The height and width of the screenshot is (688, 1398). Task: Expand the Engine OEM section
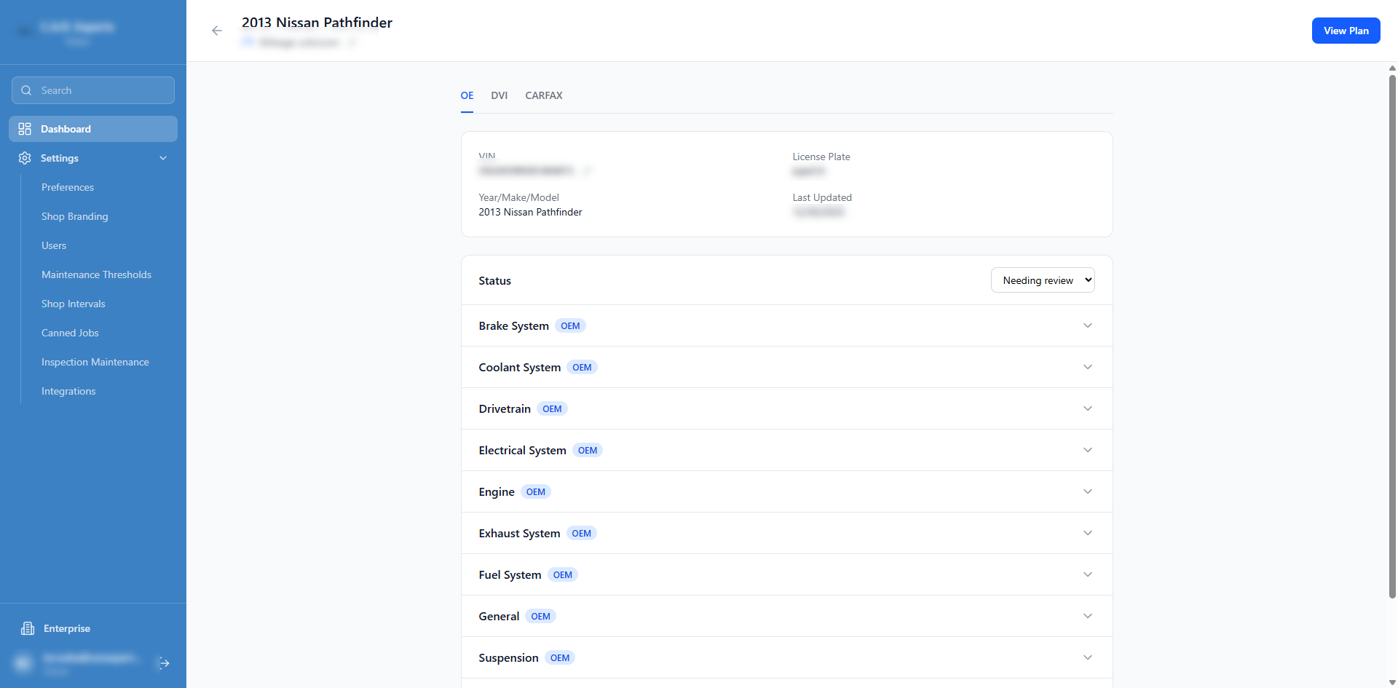pos(1087,491)
